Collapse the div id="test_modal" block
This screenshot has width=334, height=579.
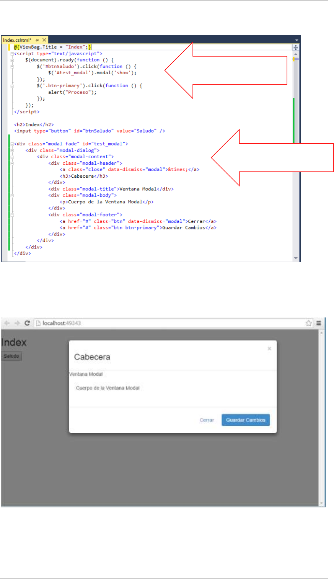[x=12, y=144]
